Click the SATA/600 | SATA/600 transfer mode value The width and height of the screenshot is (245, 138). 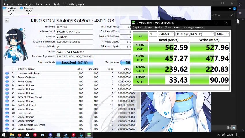pyautogui.click(x=75, y=42)
